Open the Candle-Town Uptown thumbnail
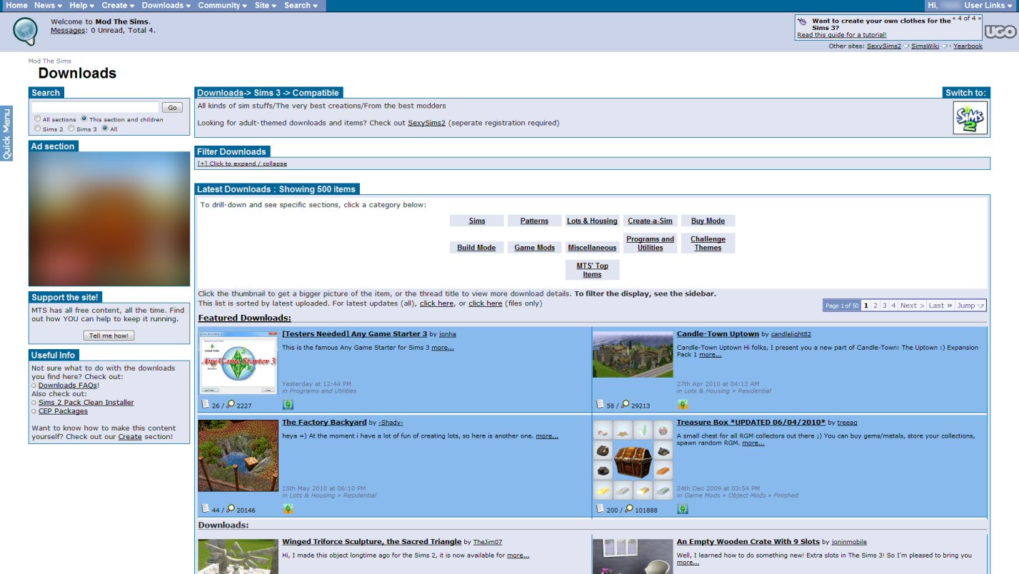1019x574 pixels. [x=633, y=353]
